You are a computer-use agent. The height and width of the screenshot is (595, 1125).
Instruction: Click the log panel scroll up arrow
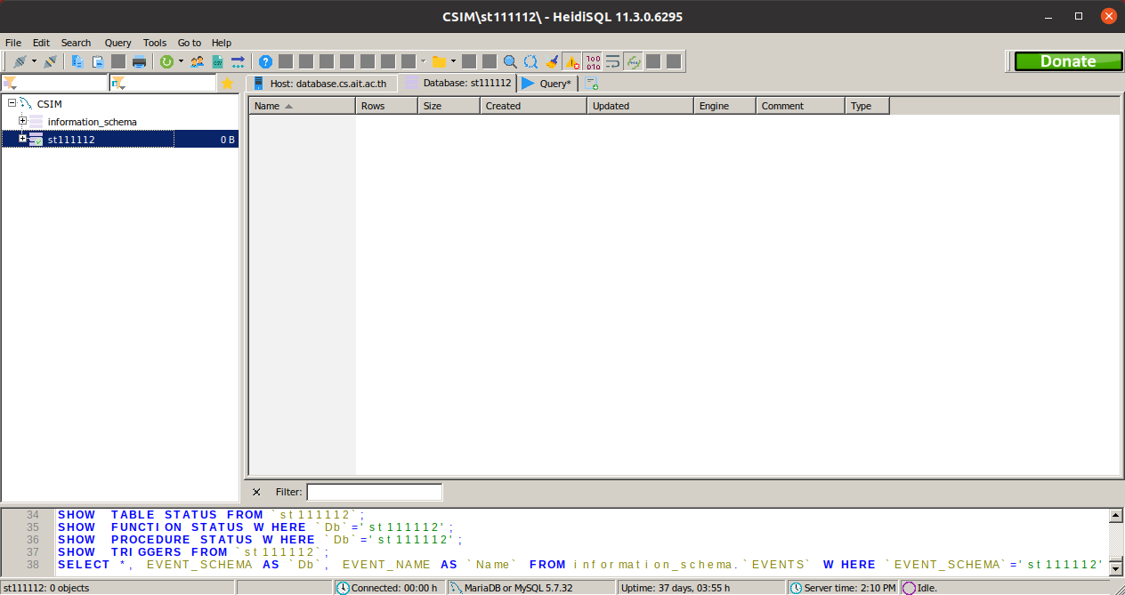(1115, 516)
